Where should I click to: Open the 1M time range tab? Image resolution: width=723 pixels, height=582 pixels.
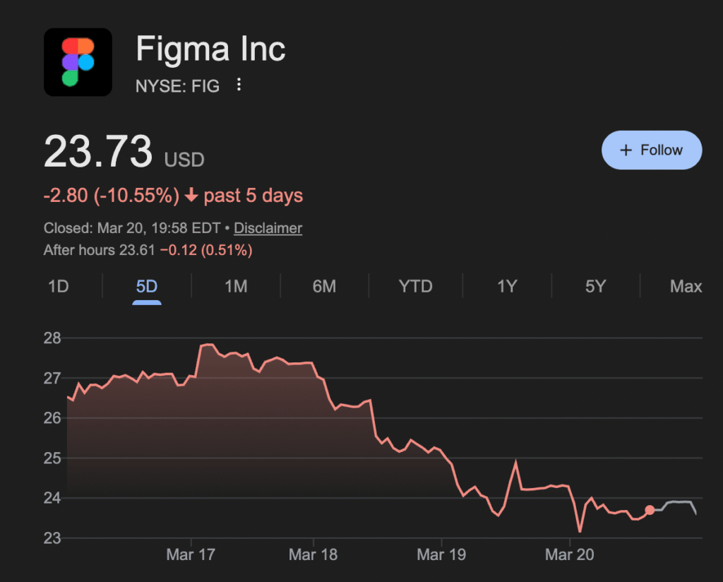point(237,286)
